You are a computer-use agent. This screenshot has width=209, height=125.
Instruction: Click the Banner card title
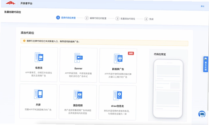[78, 69]
